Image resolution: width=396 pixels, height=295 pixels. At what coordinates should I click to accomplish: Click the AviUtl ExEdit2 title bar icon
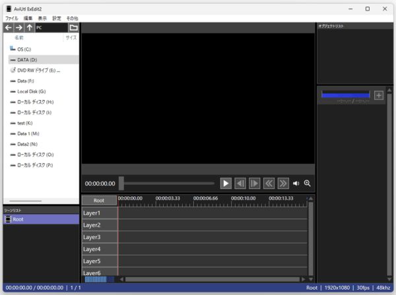9,9
